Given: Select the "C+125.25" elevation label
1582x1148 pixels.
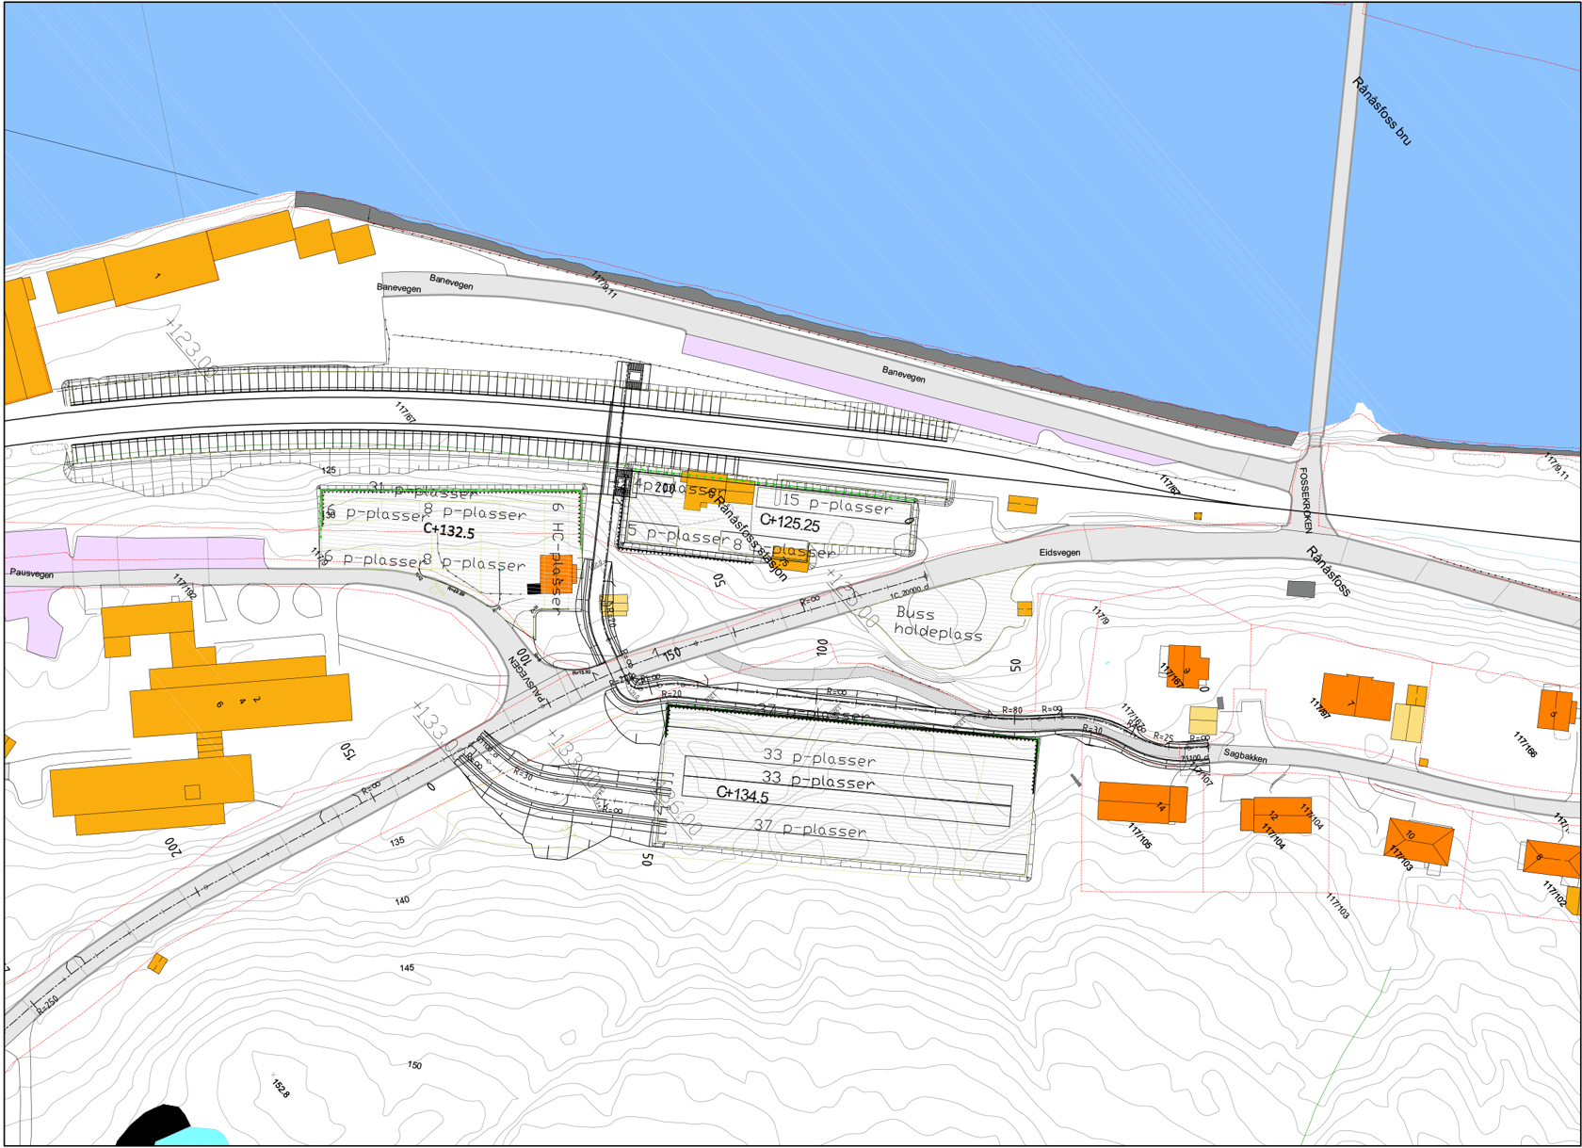Looking at the screenshot, I should (x=789, y=523).
